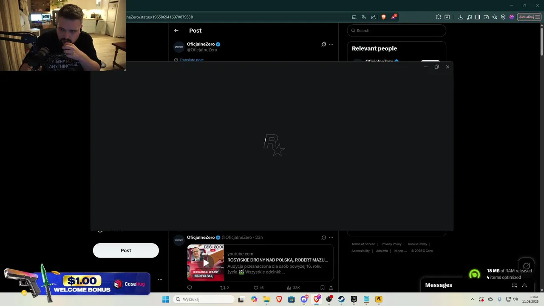This screenshot has width=544, height=306.
Task: Open floating Grok button above Messages
Action: (527, 266)
